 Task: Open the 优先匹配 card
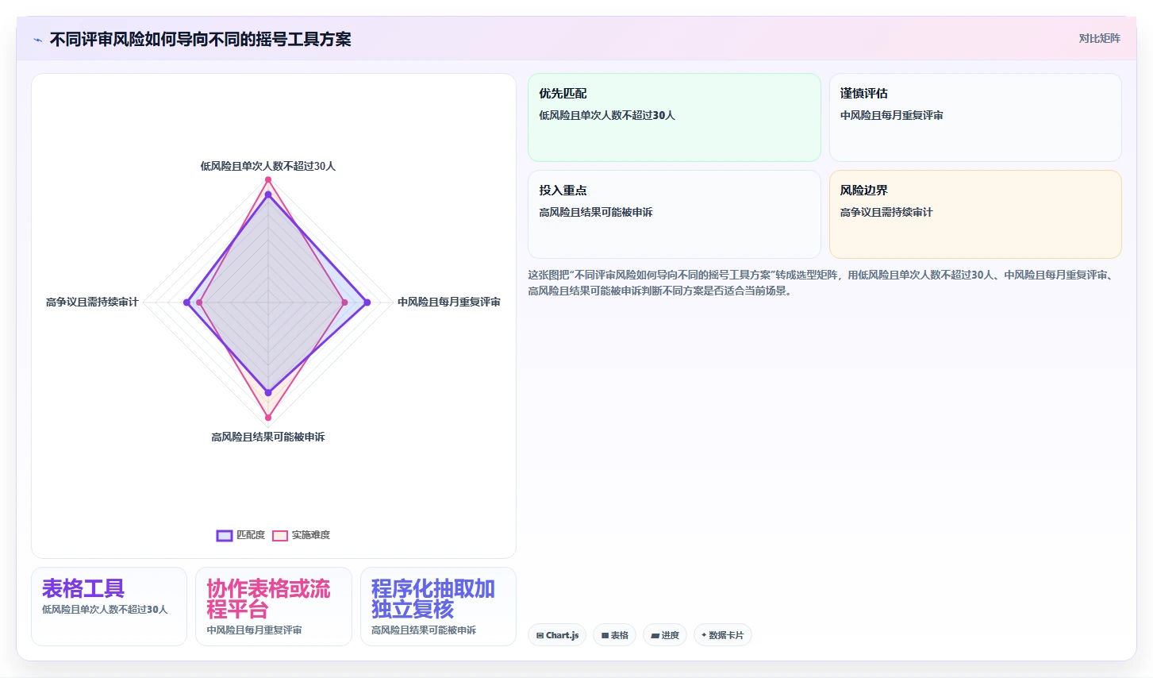[675, 117]
